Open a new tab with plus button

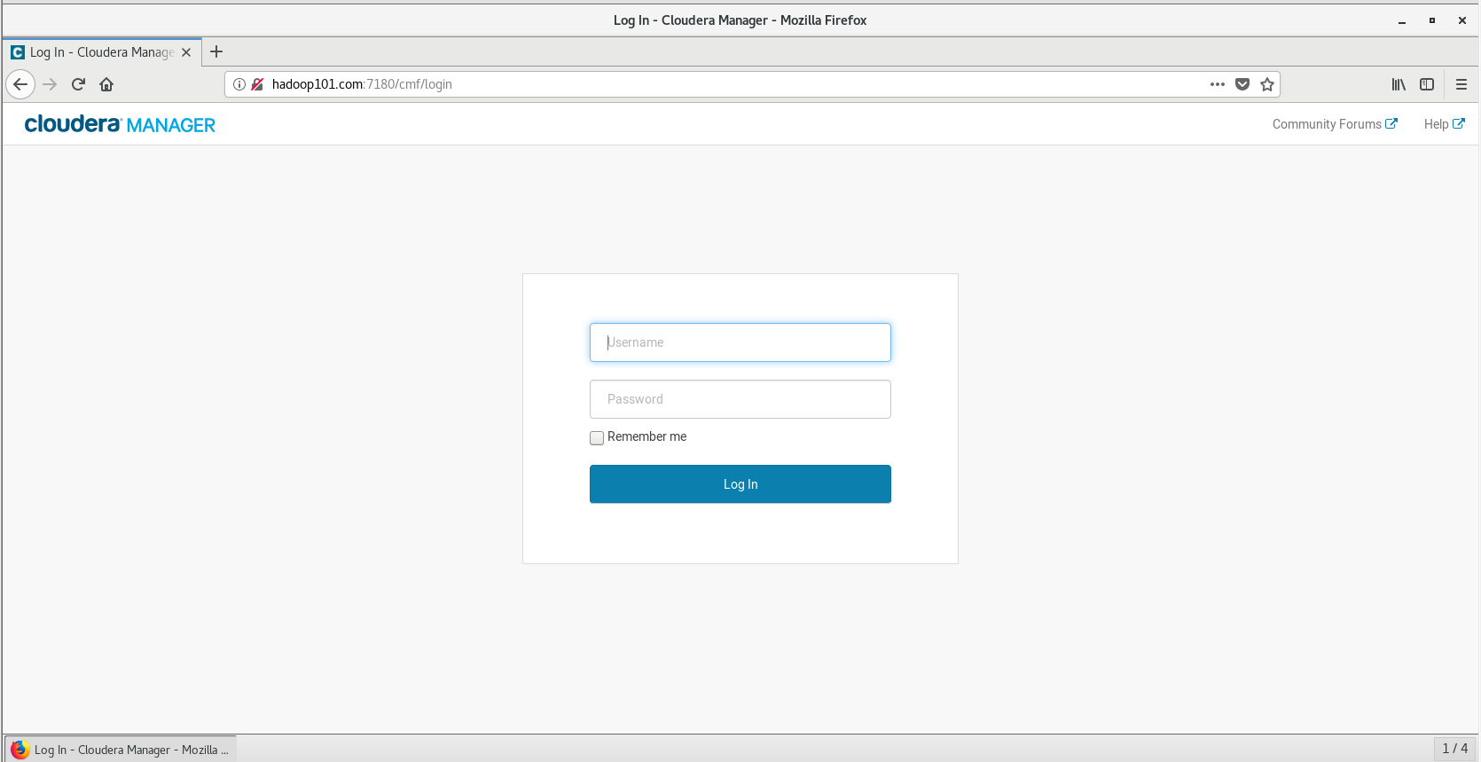216,51
